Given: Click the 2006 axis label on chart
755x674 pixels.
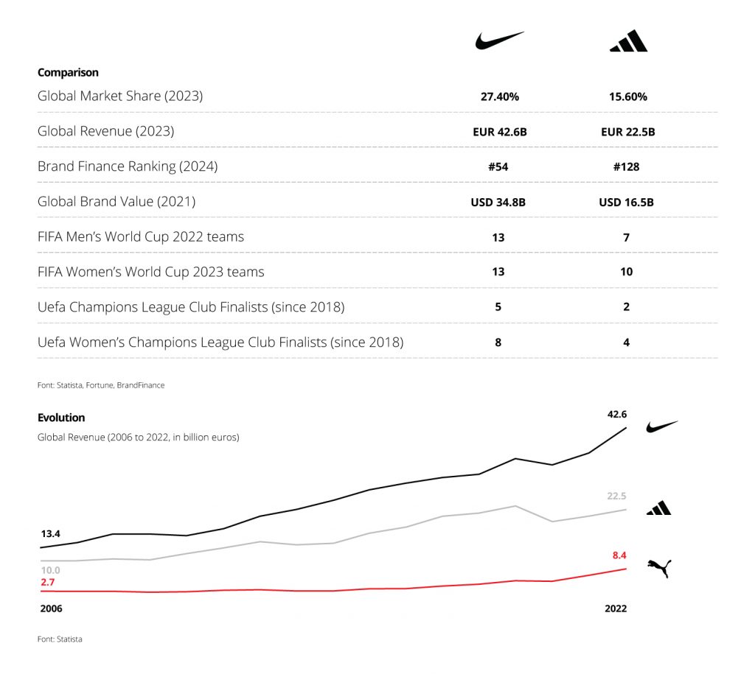Looking at the screenshot, I should pos(50,608).
